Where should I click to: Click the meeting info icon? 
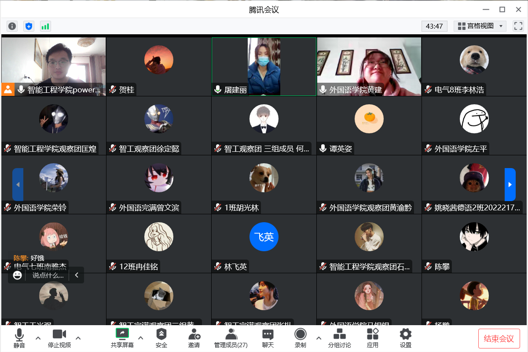click(12, 26)
